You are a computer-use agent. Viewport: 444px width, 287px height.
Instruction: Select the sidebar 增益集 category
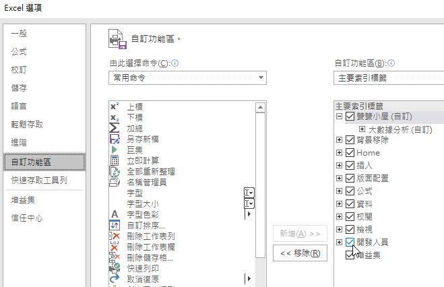click(44, 200)
